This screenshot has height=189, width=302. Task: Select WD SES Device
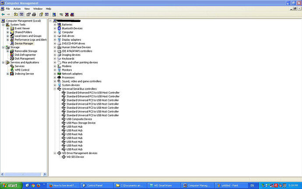pyautogui.click(x=75, y=157)
